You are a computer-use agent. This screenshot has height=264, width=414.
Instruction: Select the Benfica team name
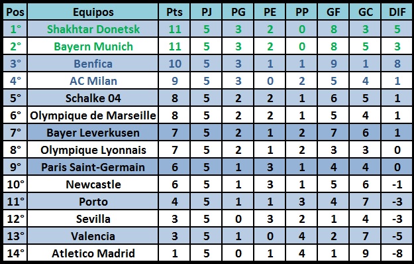pos(93,64)
